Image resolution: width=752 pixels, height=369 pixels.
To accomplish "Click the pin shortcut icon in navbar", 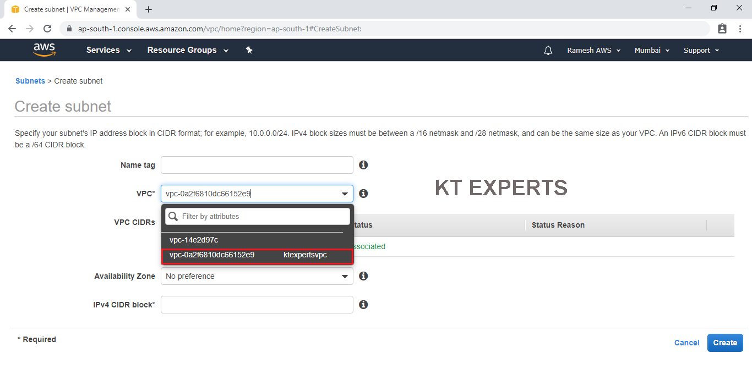I will (249, 50).
